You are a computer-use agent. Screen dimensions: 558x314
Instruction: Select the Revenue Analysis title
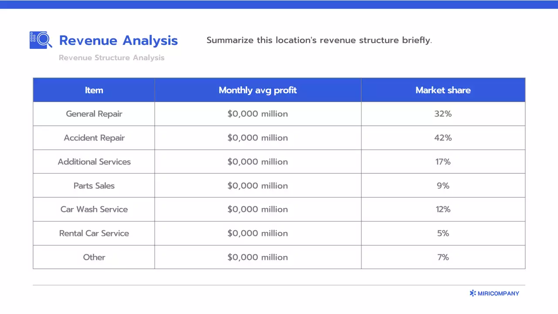118,41
